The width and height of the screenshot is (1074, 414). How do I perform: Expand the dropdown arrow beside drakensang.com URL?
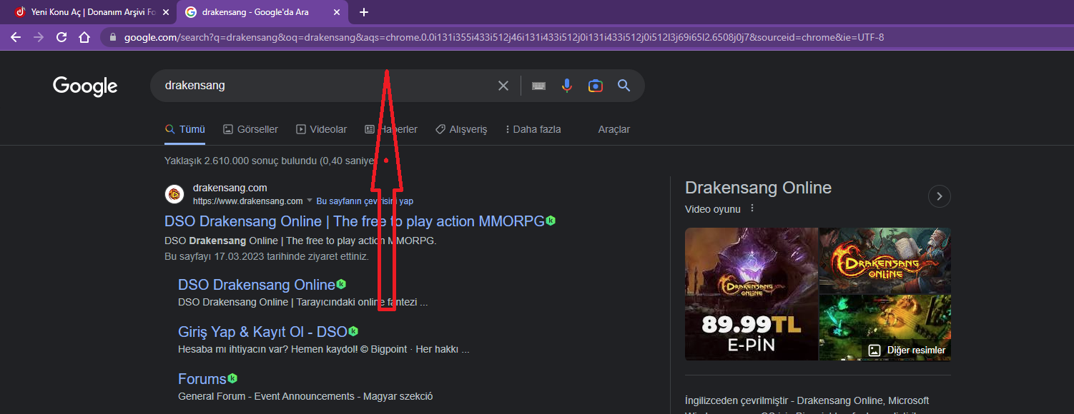pyautogui.click(x=310, y=201)
